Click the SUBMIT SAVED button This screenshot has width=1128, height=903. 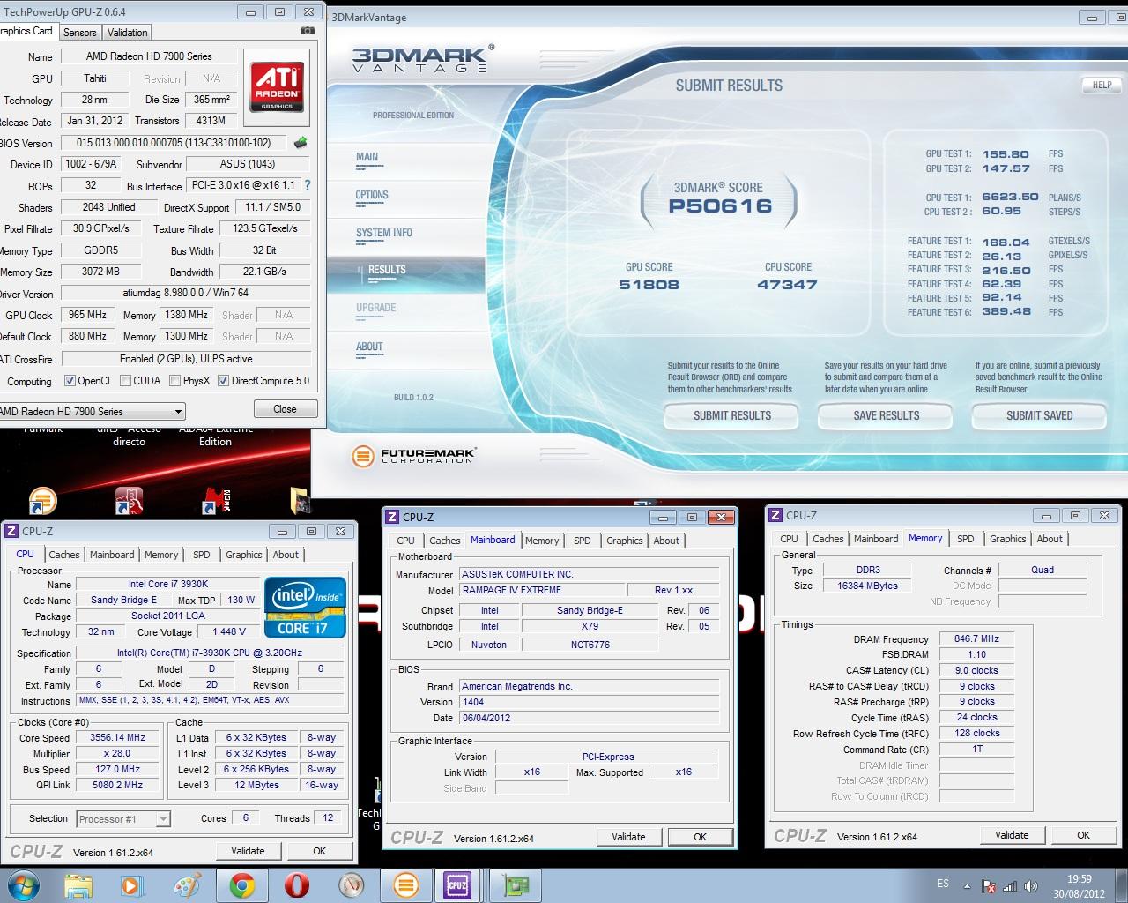[1040, 415]
